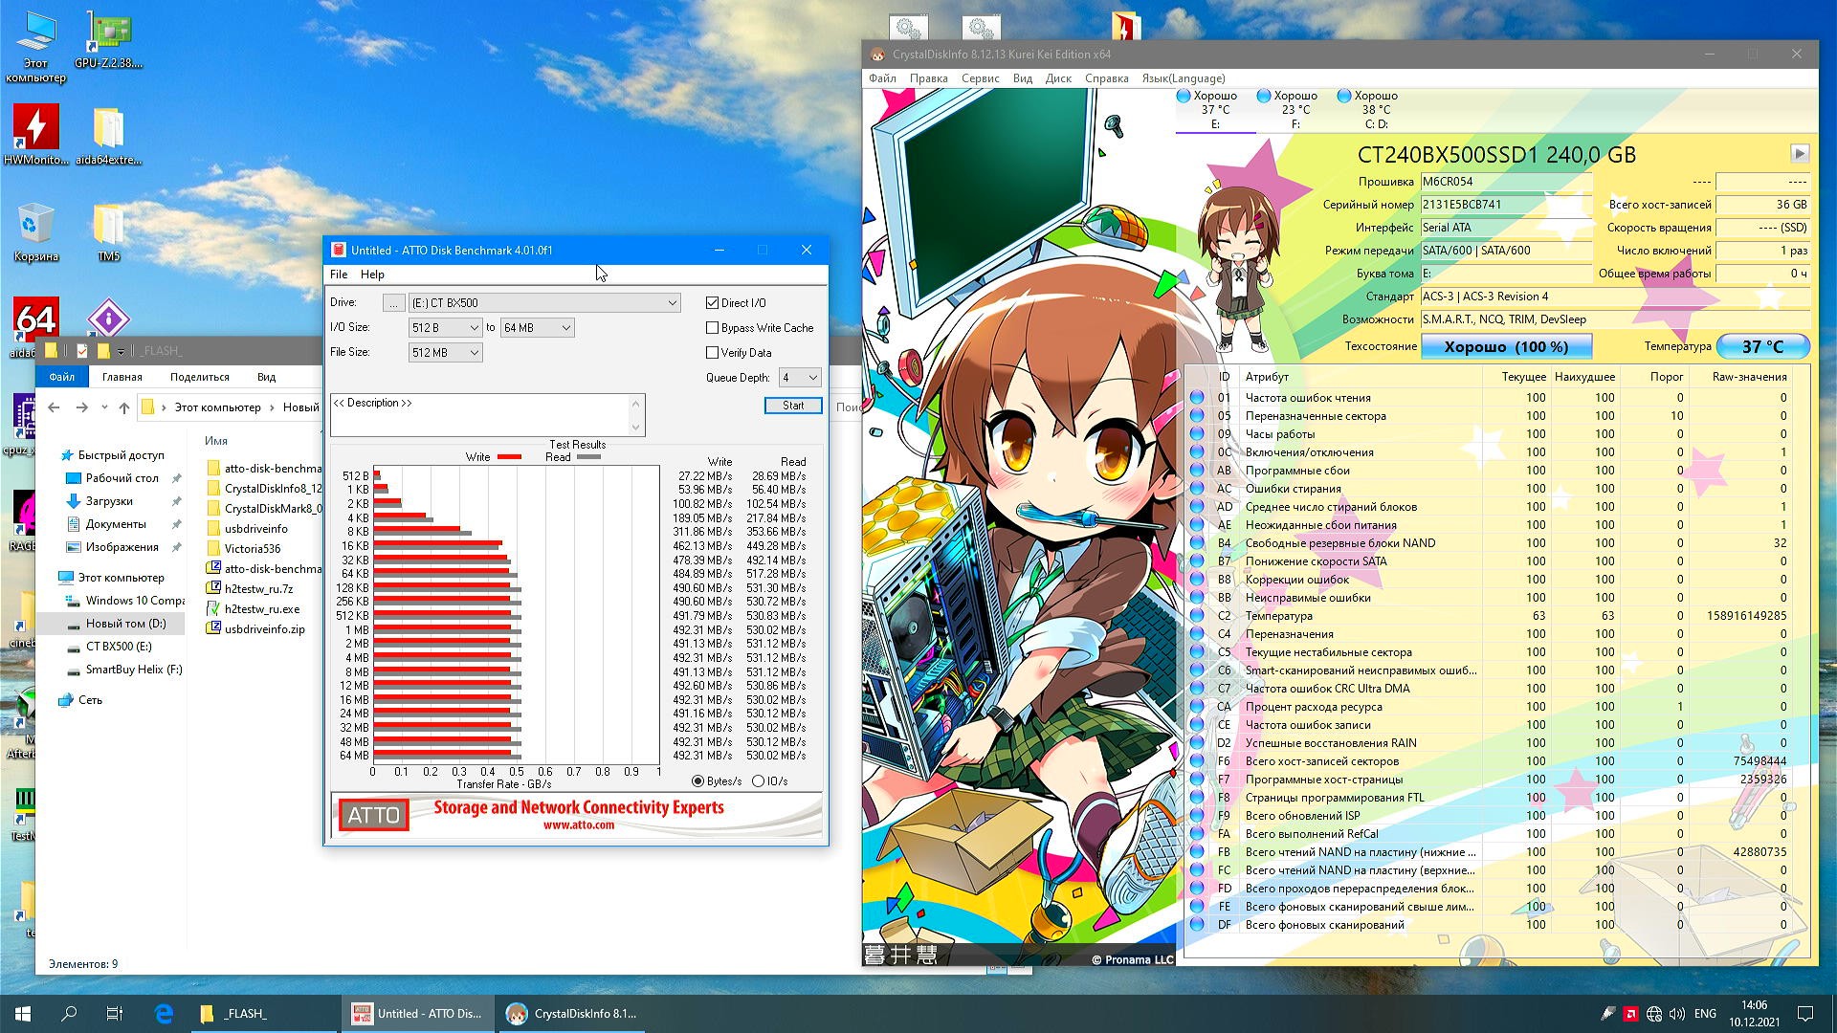Screen dimensions: 1837x1033
Task: Enable Bypass Write Cache option
Action: pos(712,327)
